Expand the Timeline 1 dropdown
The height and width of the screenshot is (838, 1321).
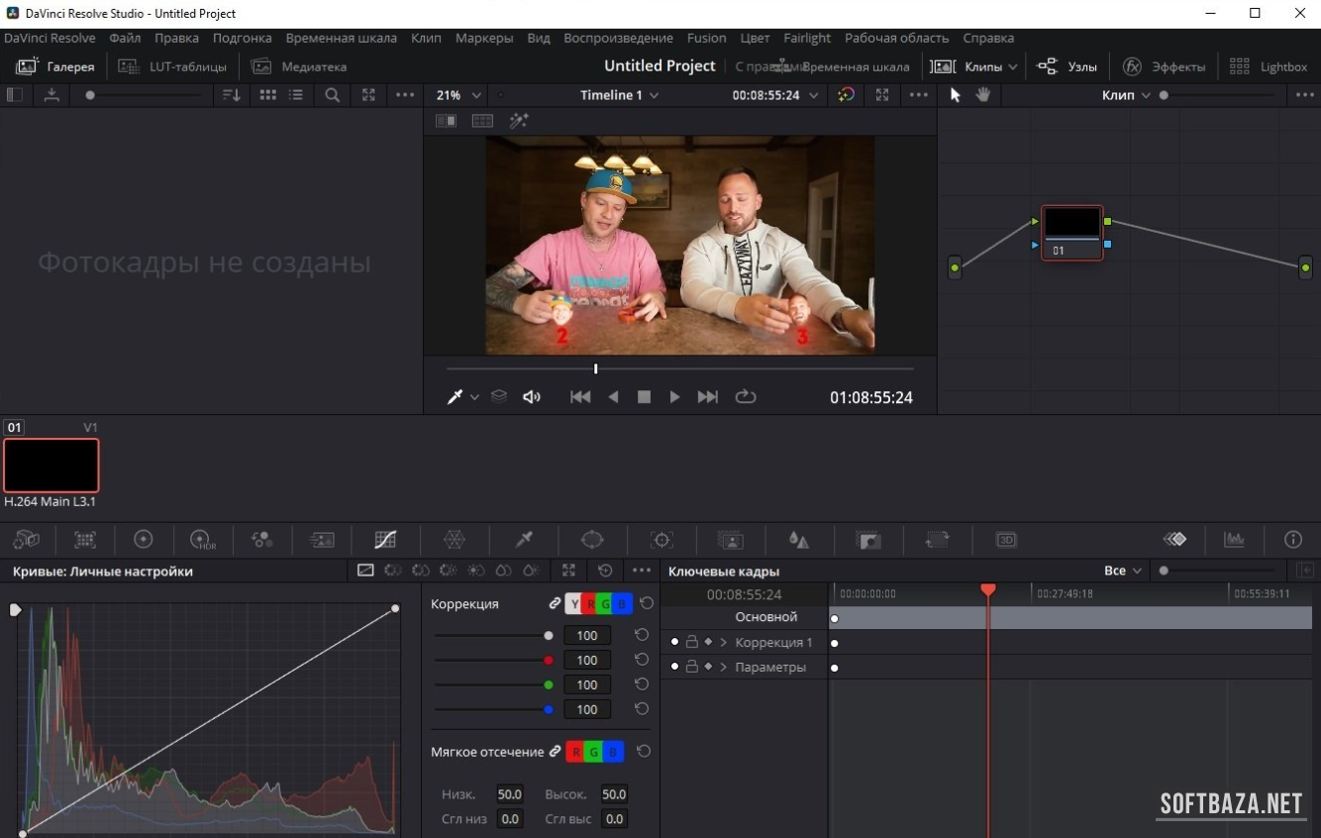620,95
